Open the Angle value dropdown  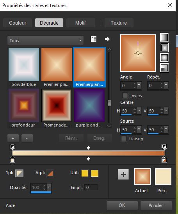(x=139, y=85)
